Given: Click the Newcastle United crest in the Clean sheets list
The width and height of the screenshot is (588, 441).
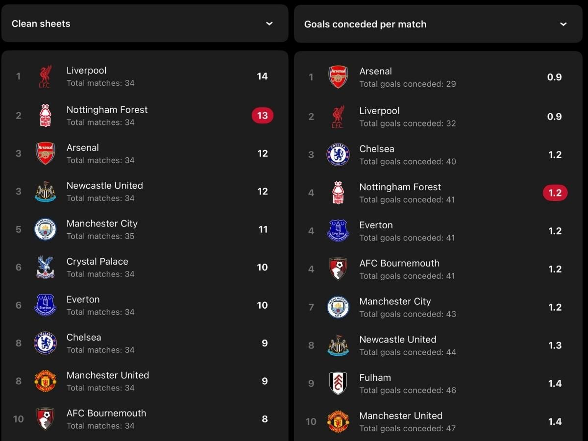Looking at the screenshot, I should click(x=45, y=192).
